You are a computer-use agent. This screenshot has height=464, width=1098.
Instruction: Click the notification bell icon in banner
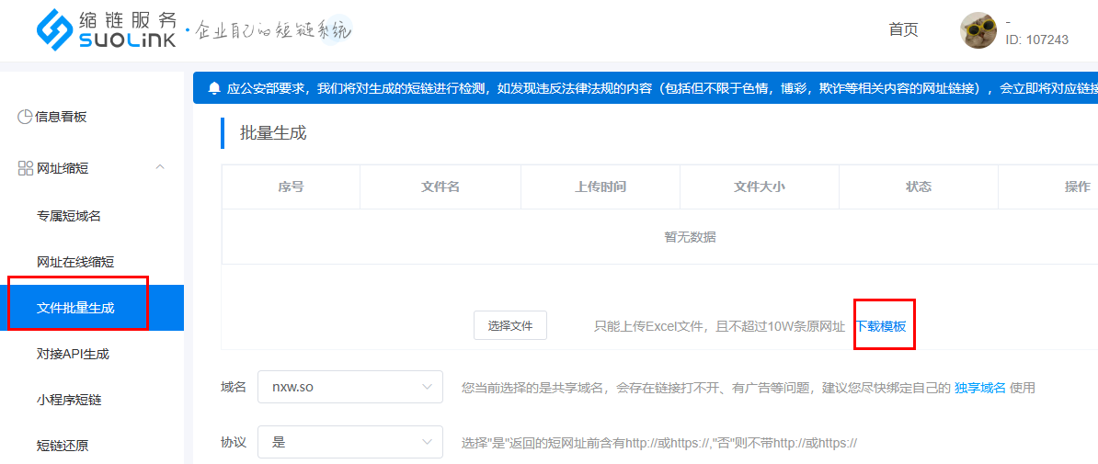click(x=214, y=88)
